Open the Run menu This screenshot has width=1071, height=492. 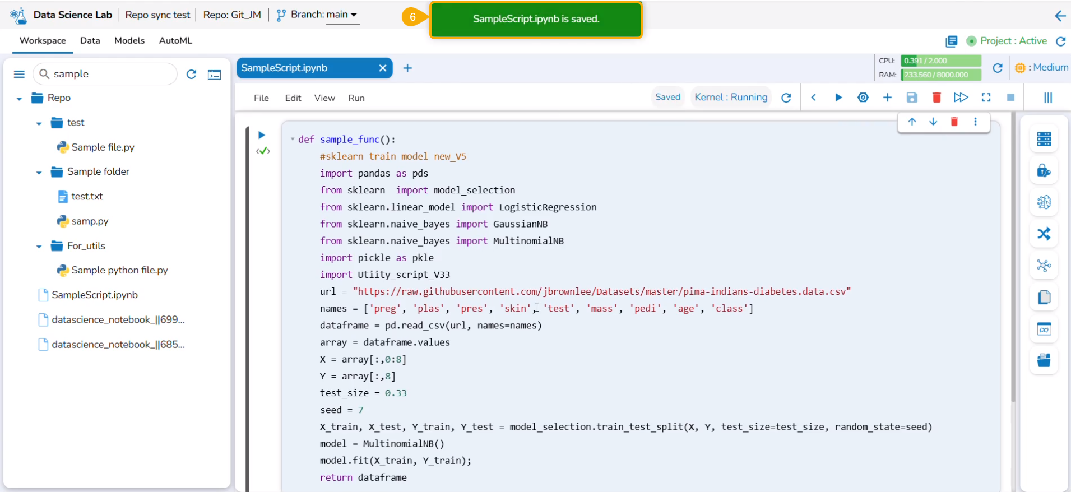(x=356, y=98)
